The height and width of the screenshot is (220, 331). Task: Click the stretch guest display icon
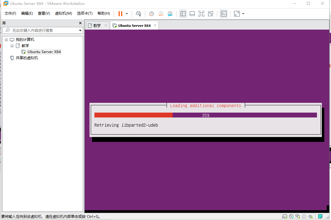point(237,14)
